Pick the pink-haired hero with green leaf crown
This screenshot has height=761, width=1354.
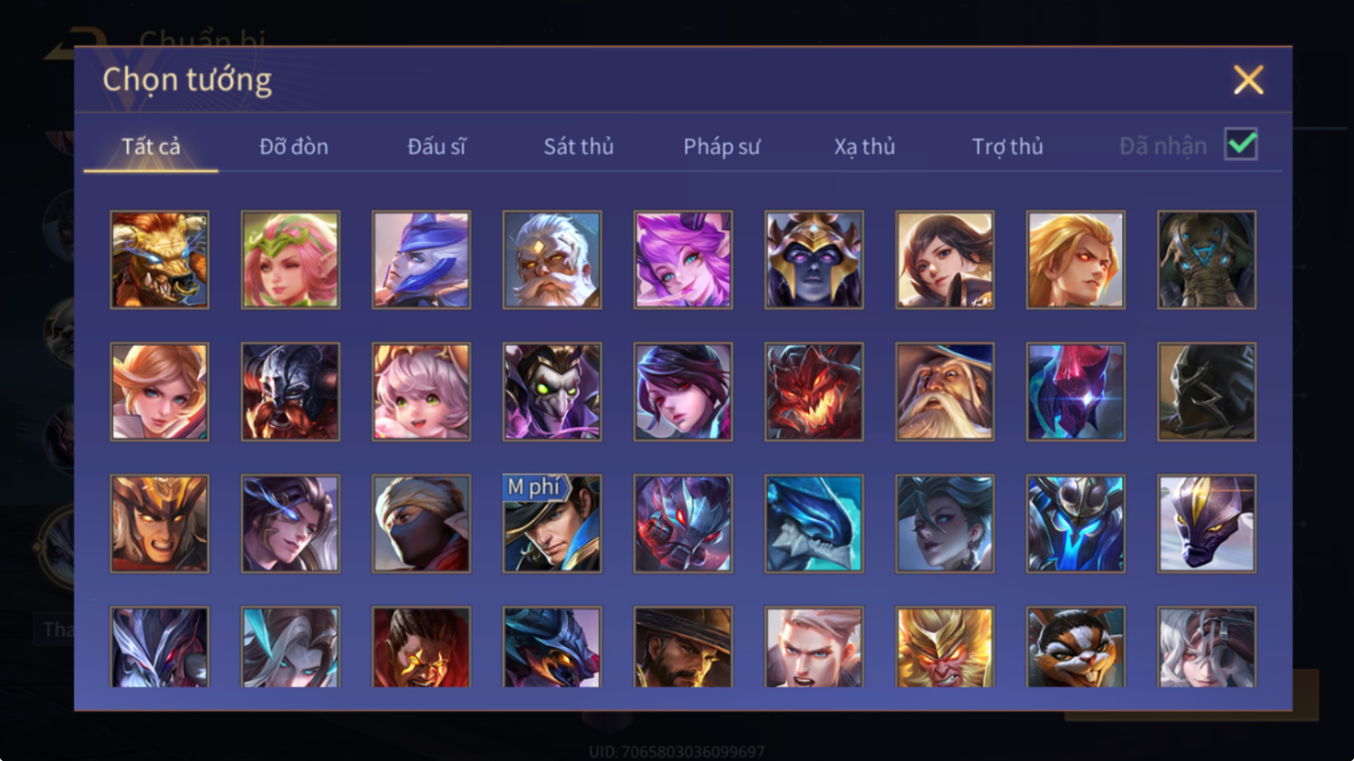[290, 260]
